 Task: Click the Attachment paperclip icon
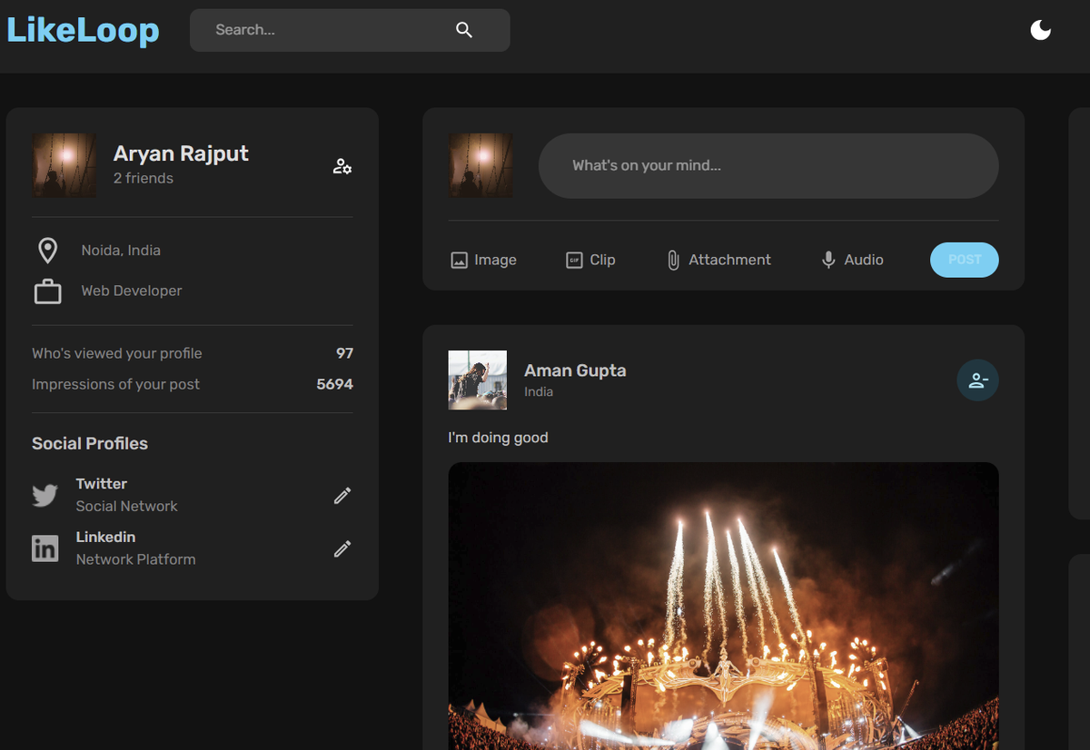coord(673,261)
